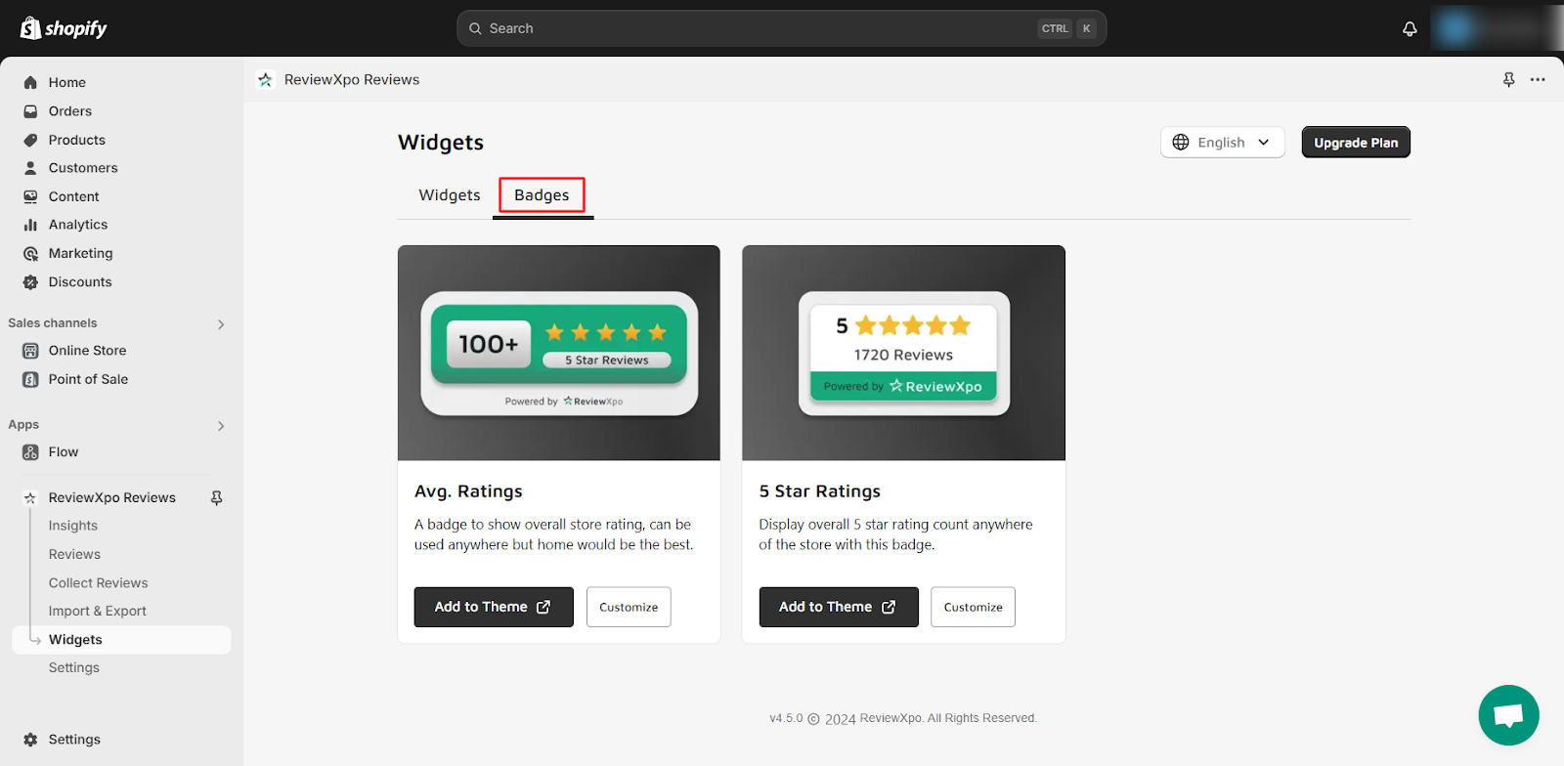The image size is (1564, 766).
Task: Open the three-dot more actions menu
Action: pos(1538,80)
